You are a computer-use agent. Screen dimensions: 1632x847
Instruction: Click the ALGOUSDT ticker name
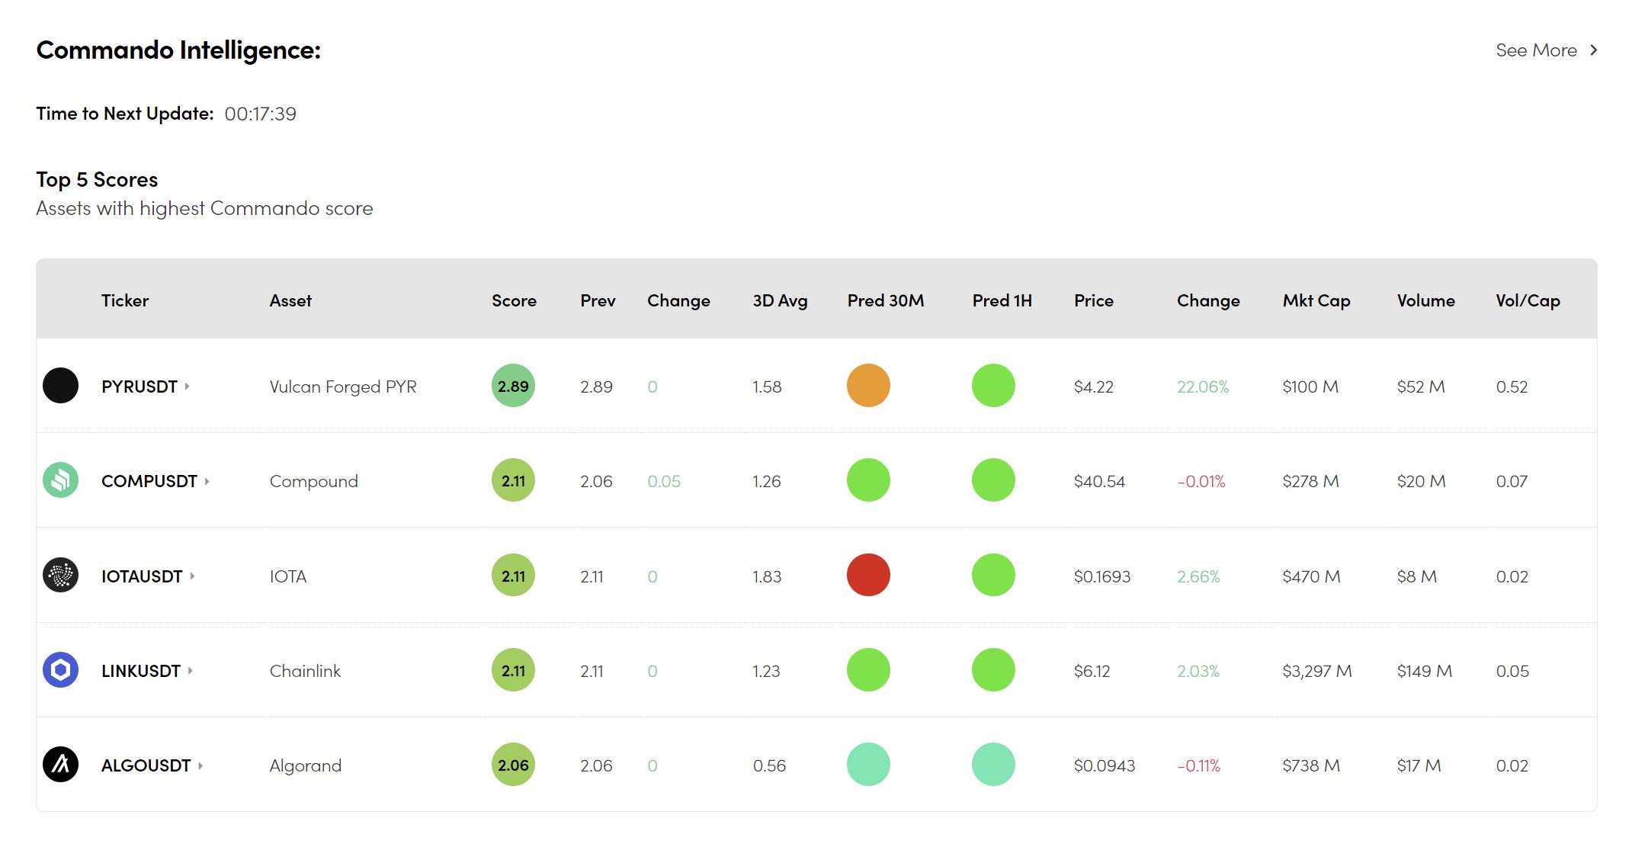(x=146, y=765)
